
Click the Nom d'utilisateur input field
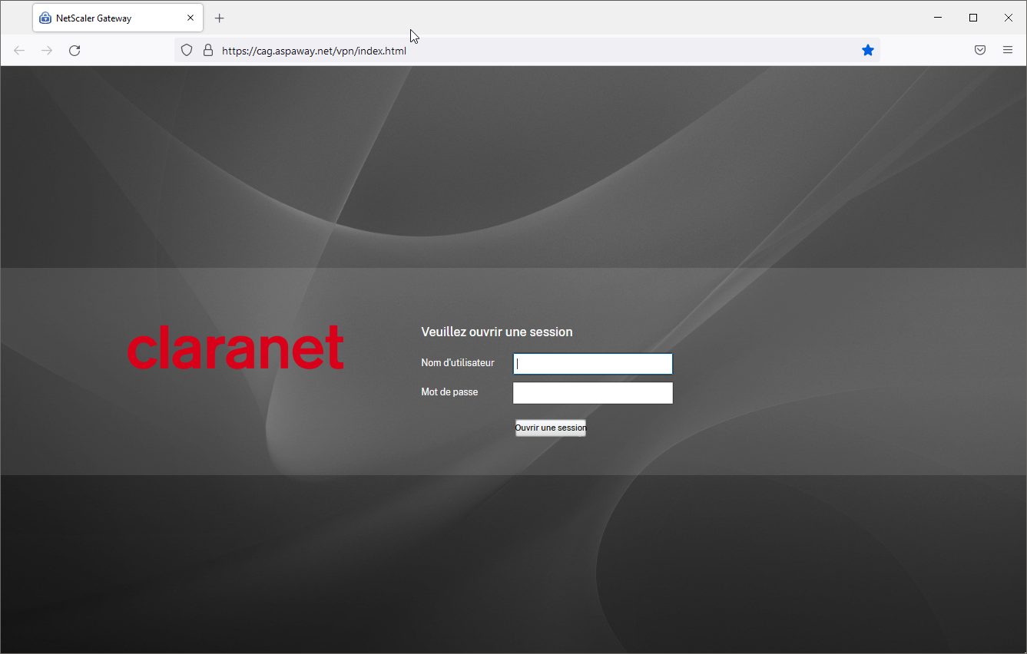tap(592, 364)
